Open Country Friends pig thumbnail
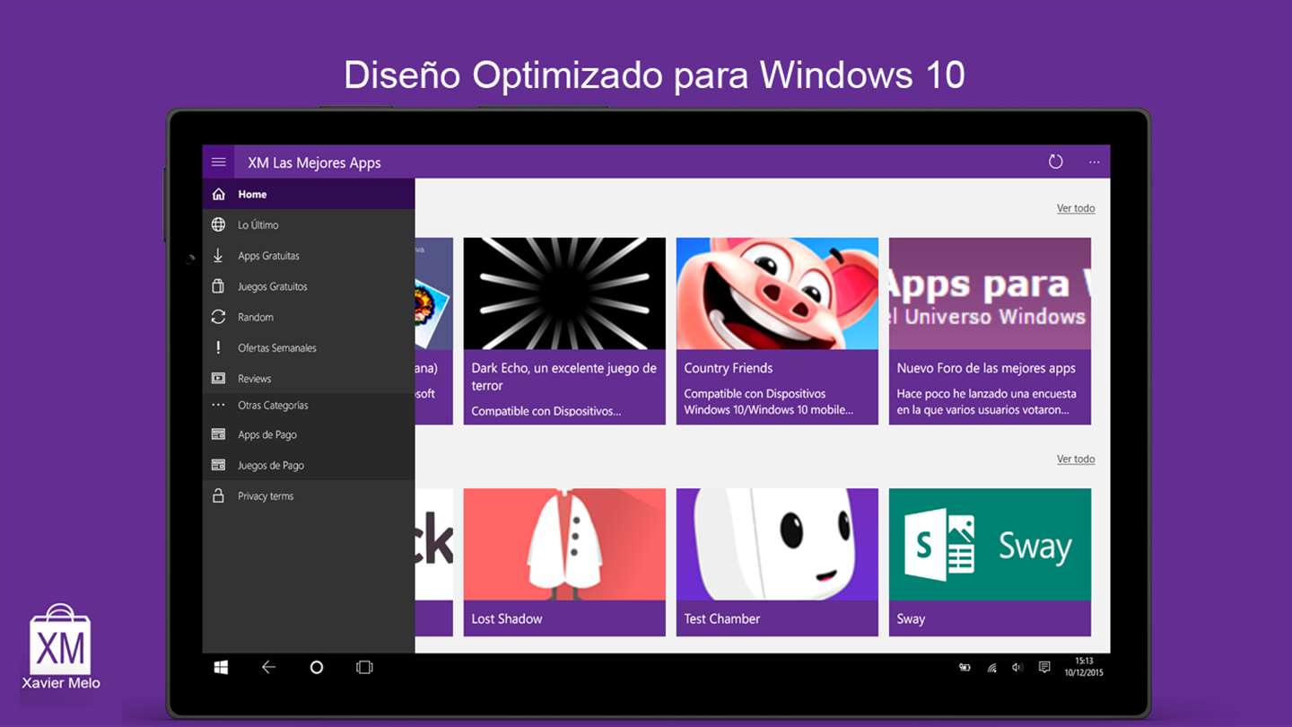 [777, 293]
